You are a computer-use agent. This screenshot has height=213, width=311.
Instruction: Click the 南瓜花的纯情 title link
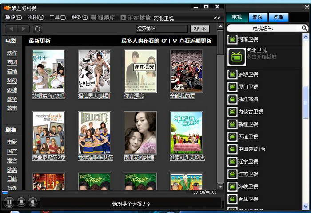click(139, 158)
